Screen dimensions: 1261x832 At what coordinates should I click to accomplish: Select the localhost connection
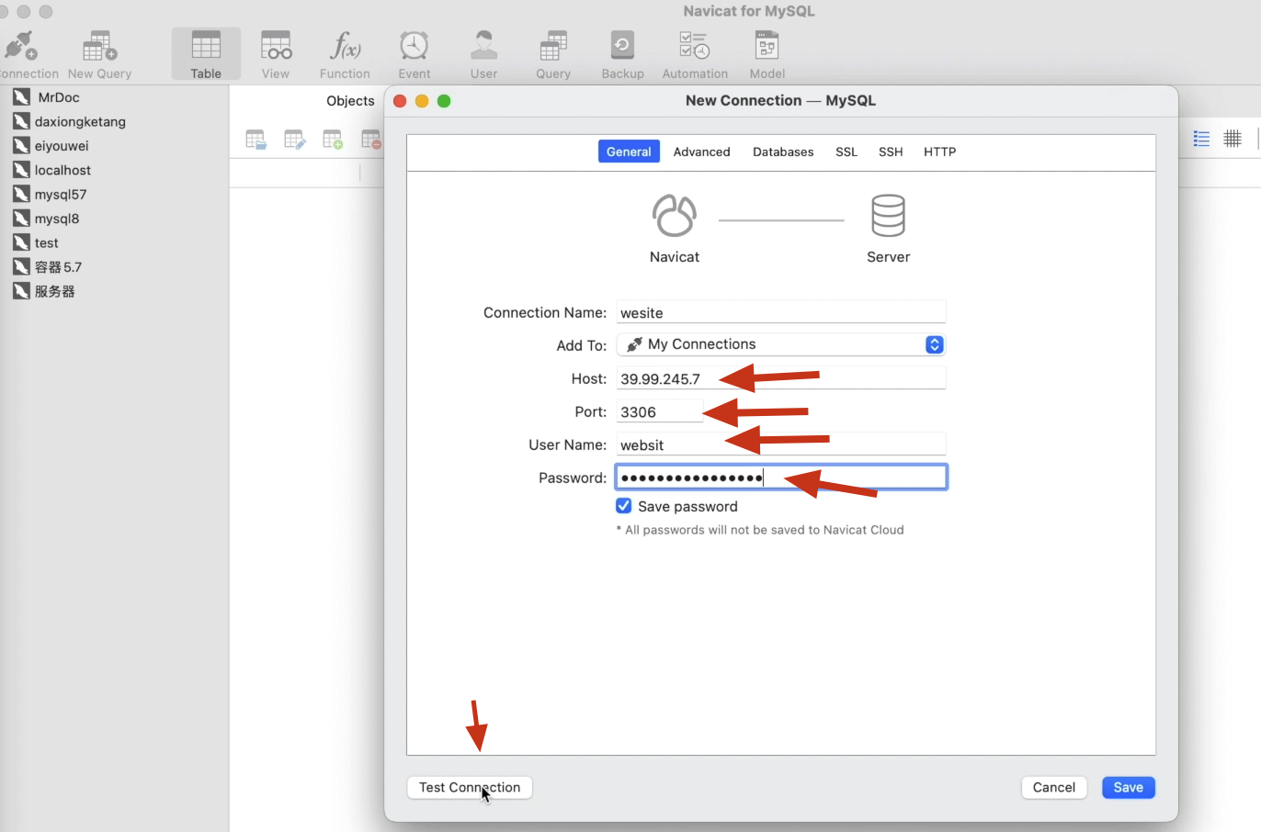(x=52, y=170)
